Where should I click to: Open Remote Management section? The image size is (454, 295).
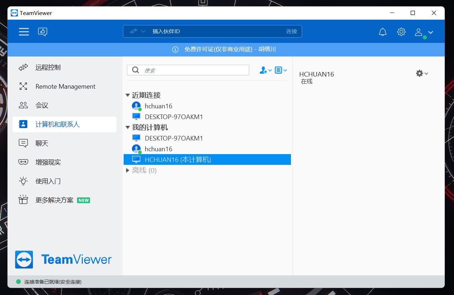click(64, 86)
